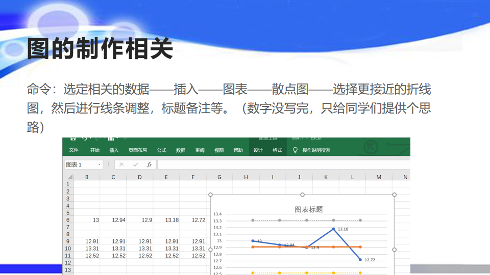Click cell C6 containing 12.94
This screenshot has height=275, width=490.
tap(113, 220)
